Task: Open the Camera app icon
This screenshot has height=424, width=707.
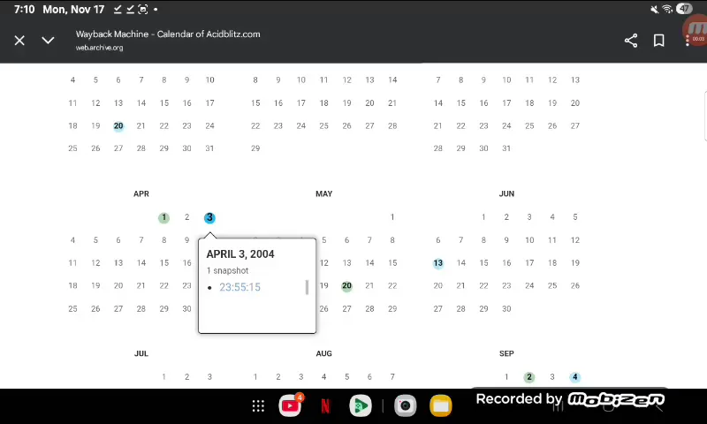Action: (x=406, y=406)
